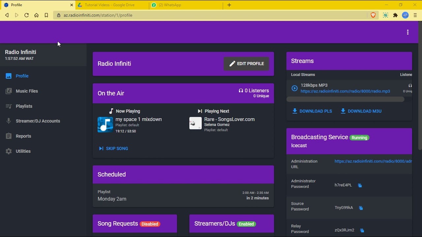
Task: Close the Profile tab
Action: click(x=72, y=5)
